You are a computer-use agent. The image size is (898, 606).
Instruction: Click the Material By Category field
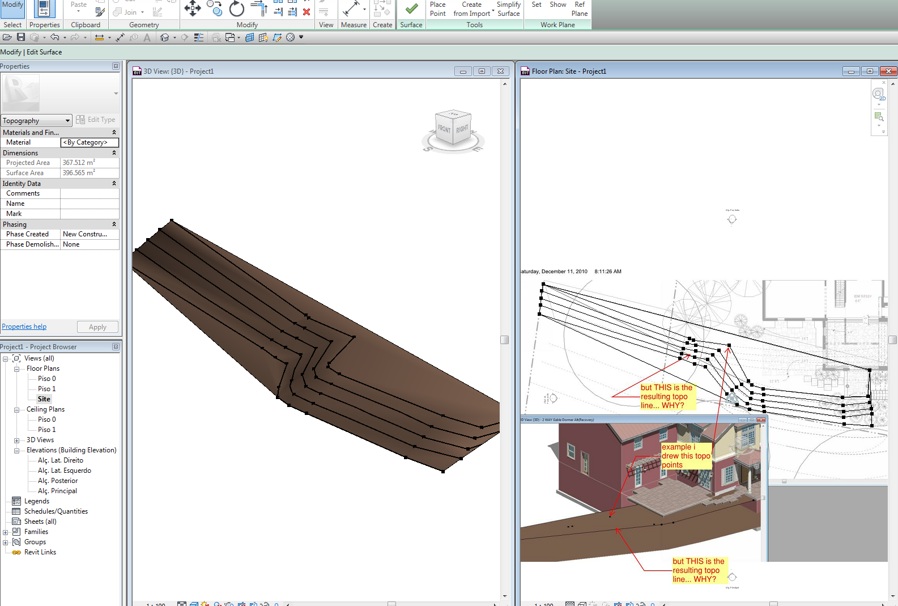(x=90, y=142)
